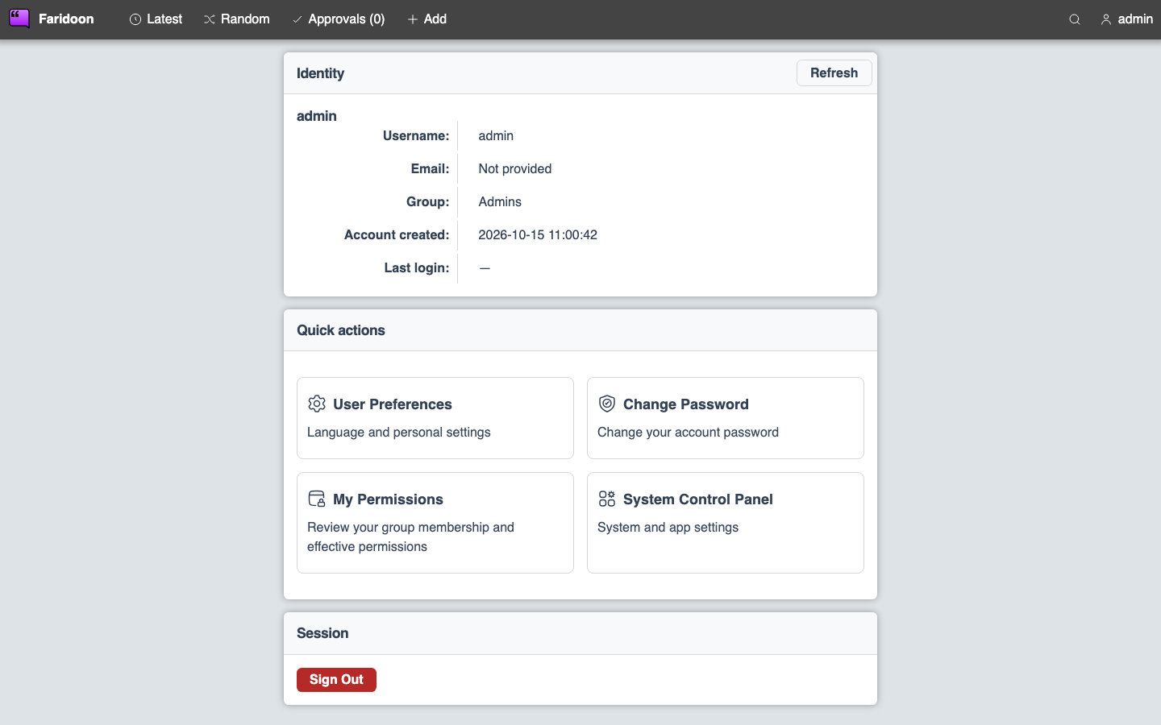Screen dimensions: 1161x725
Task: Click the 'Email:' label
Action: (x=430, y=169)
